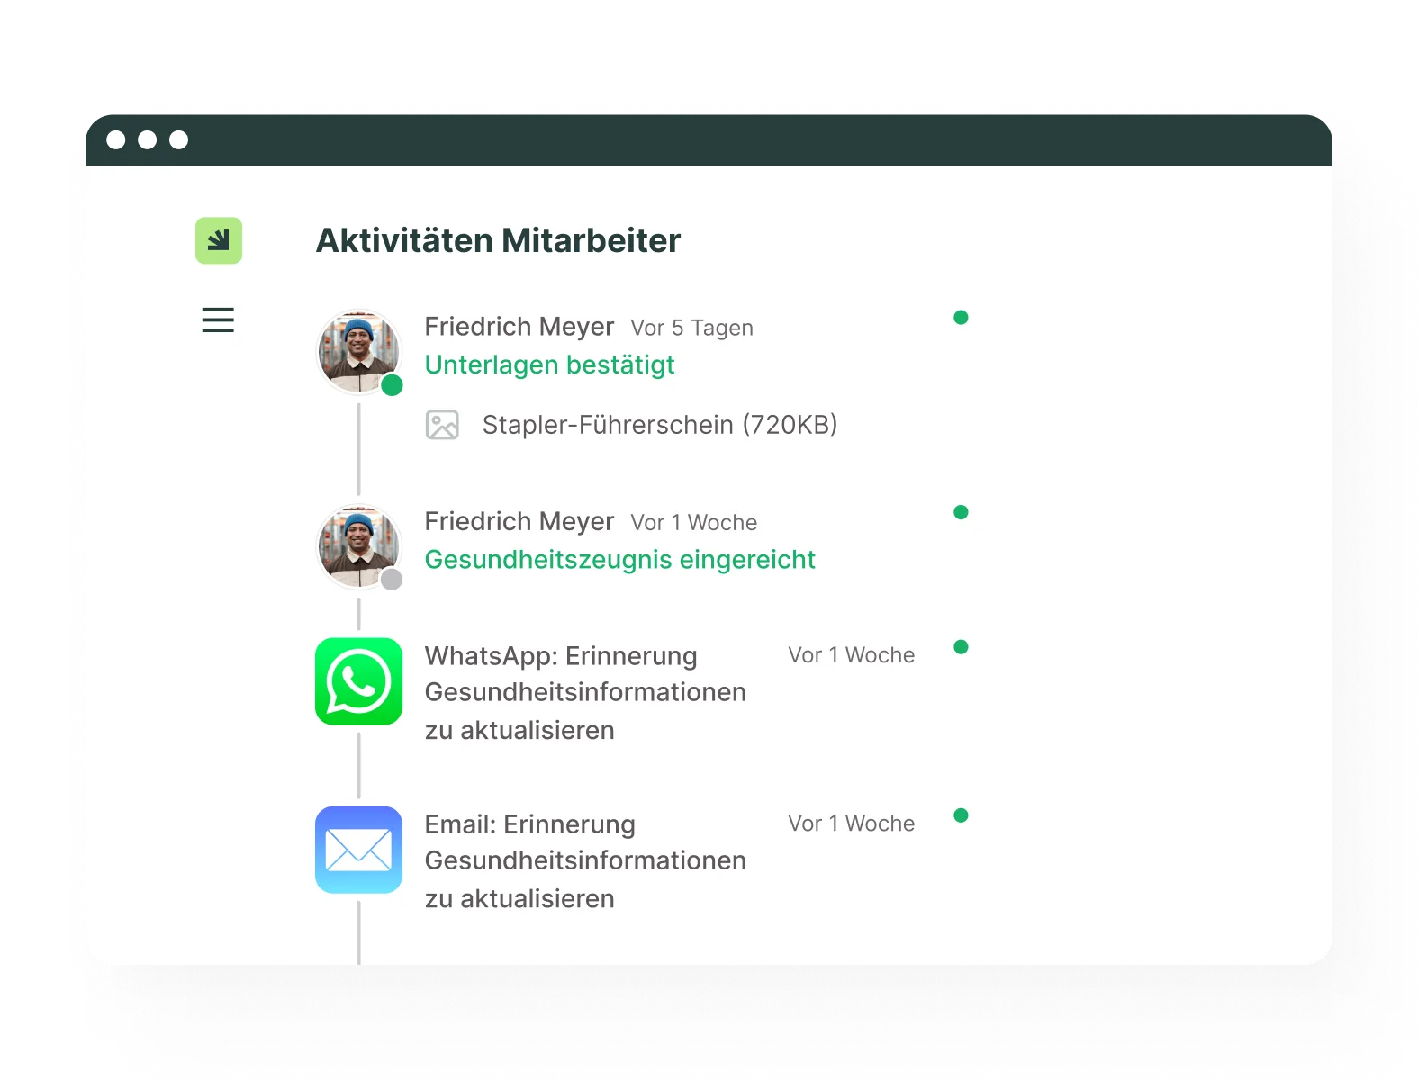Screen dimensions: 1418x1080
Task: Open the Email Erinnerung message text
Action: [x=585, y=860]
